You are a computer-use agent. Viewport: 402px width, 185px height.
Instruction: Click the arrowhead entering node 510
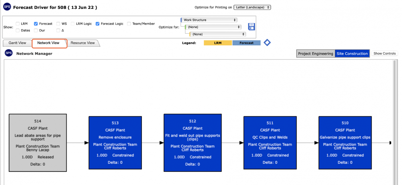(x=317, y=143)
